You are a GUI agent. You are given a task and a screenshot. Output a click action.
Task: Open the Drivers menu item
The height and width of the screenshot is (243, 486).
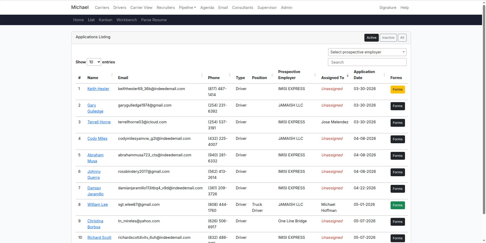120,8
